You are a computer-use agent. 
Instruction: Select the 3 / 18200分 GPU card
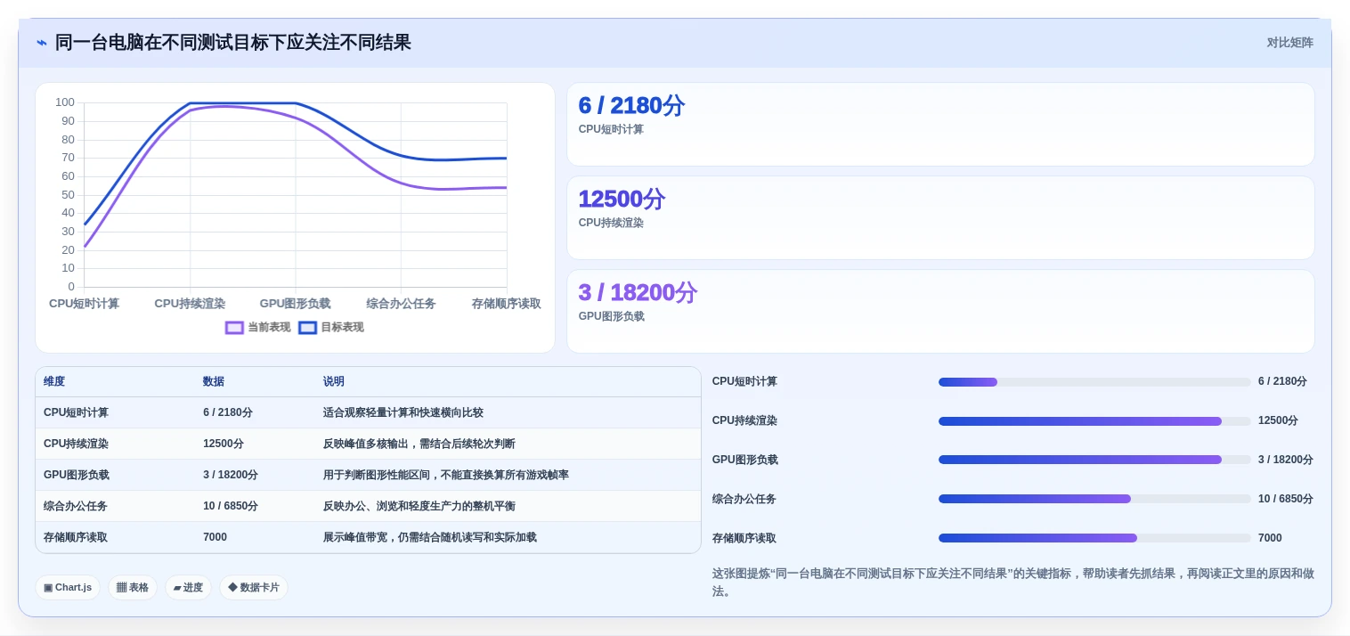click(x=940, y=312)
